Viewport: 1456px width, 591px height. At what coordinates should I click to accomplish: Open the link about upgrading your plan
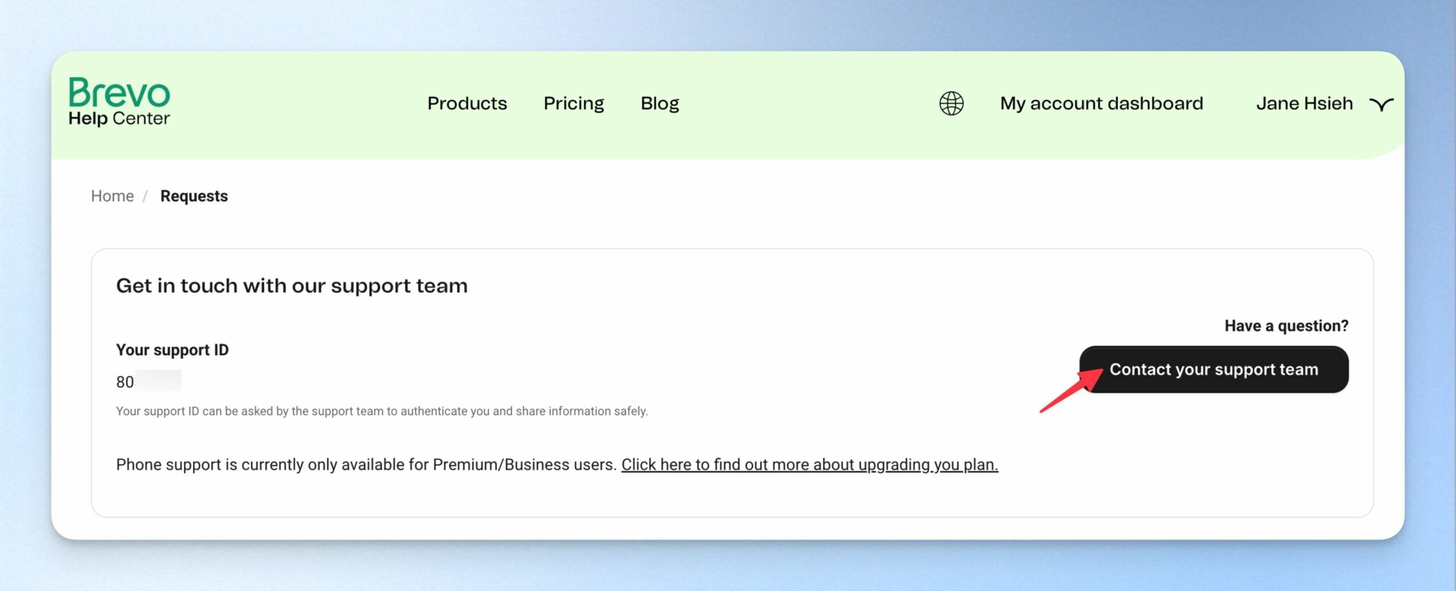pyautogui.click(x=809, y=465)
